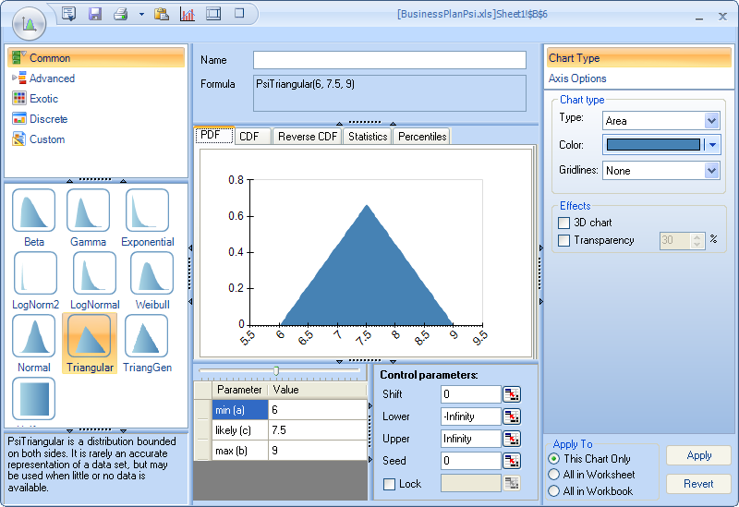Open the chart Type dropdown
Viewport: 739px width, 507px height.
tap(710, 121)
